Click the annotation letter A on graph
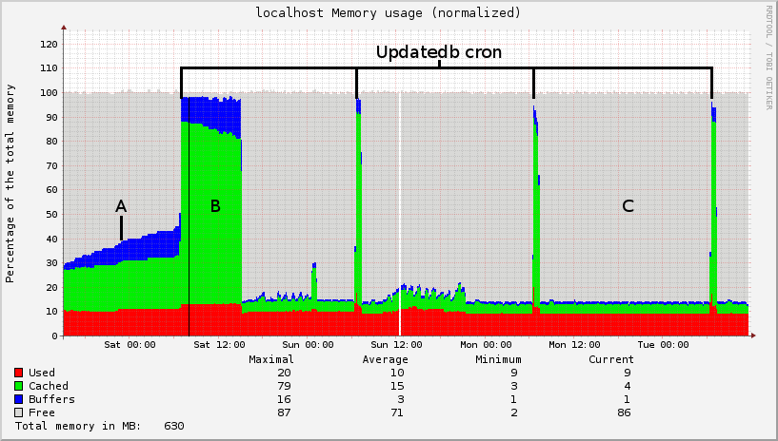The height and width of the screenshot is (441, 778). coord(121,206)
